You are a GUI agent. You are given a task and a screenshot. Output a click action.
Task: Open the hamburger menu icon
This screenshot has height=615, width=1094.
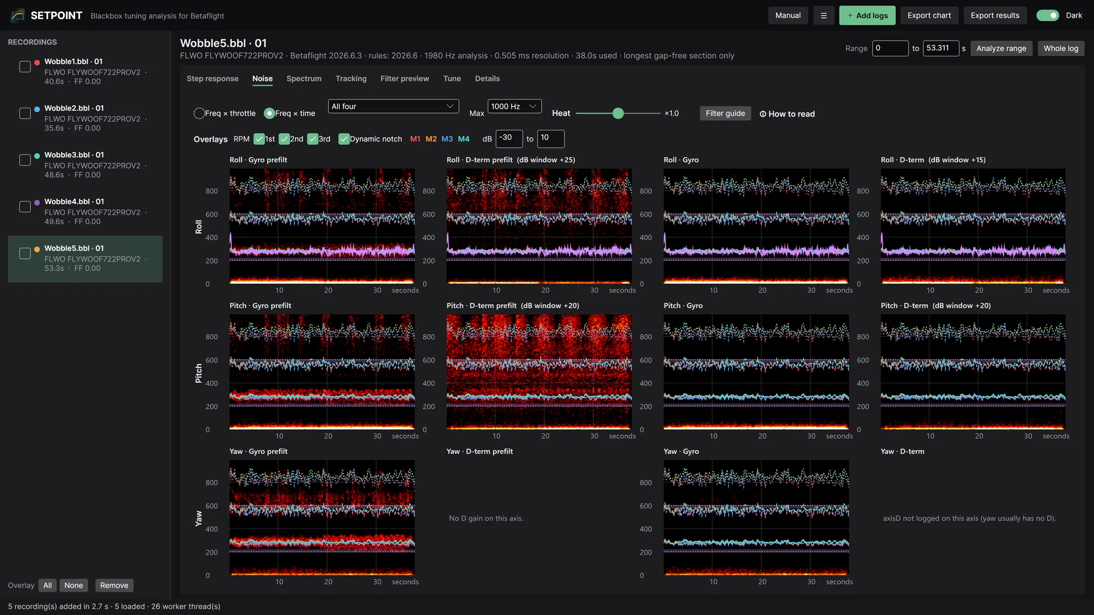pos(823,15)
